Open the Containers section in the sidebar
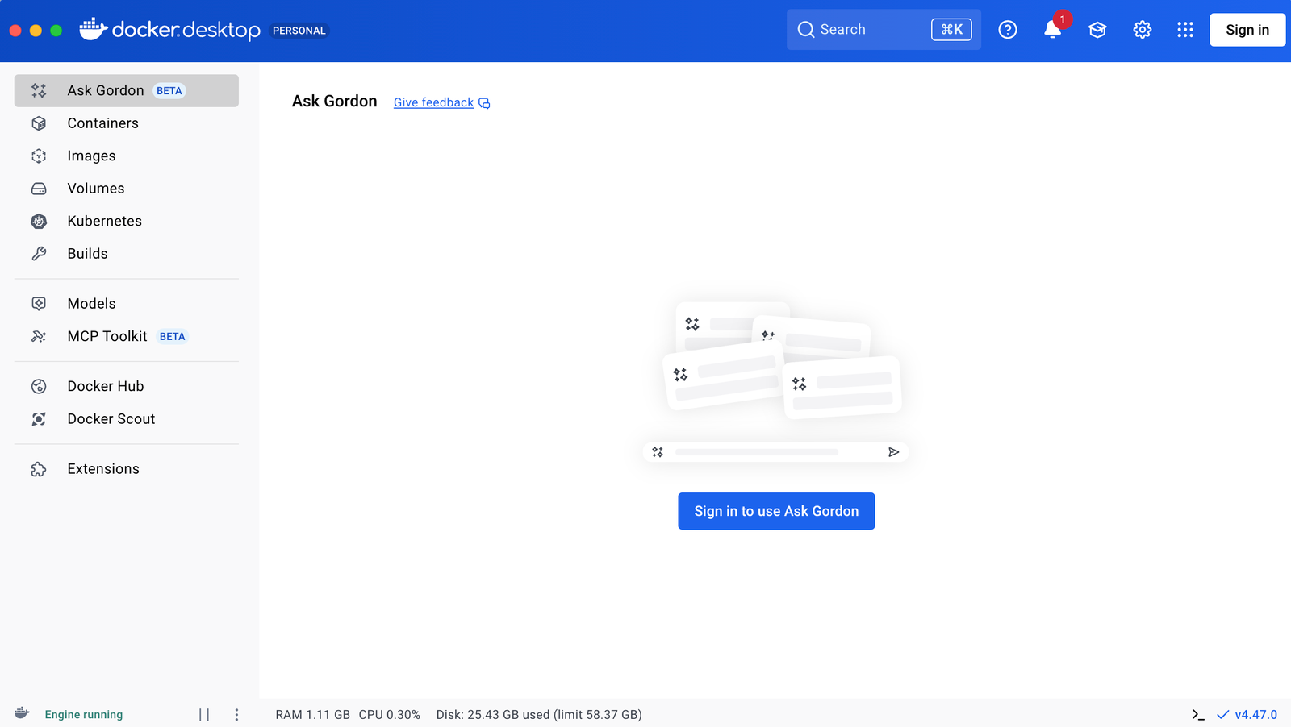The width and height of the screenshot is (1291, 727). (102, 123)
